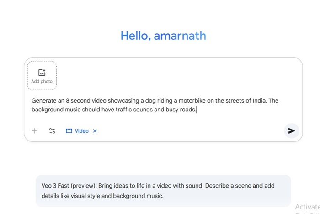Open the plus attachment menu
Screen dimensions: 320x214
(34, 131)
